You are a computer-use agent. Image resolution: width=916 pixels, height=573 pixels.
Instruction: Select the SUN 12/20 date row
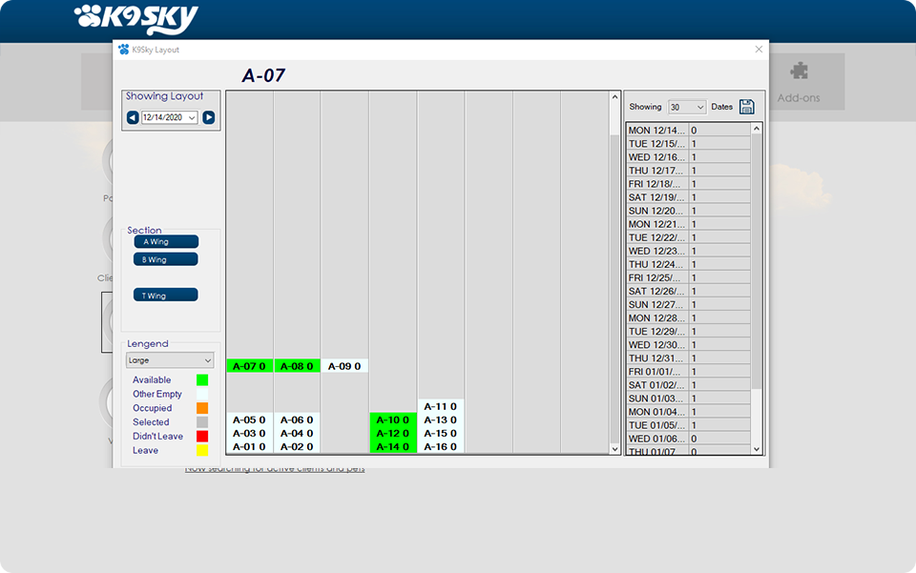pos(688,211)
